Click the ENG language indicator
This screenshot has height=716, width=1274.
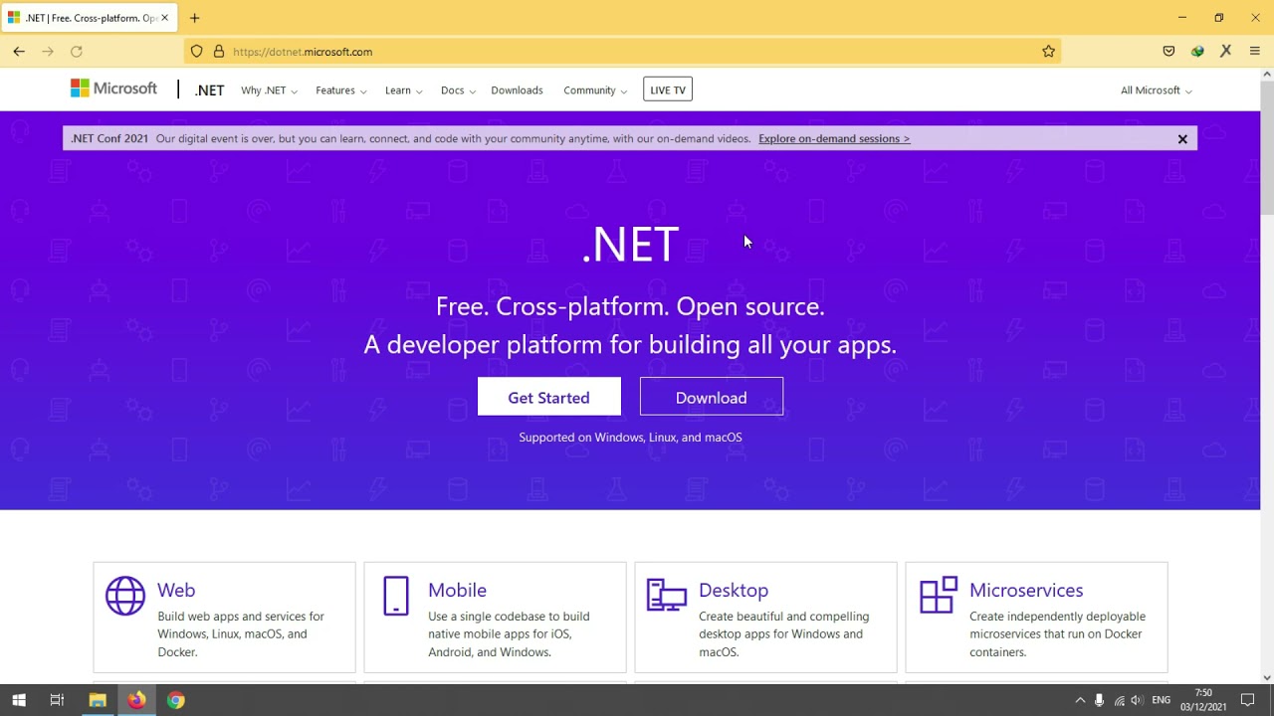pyautogui.click(x=1161, y=700)
